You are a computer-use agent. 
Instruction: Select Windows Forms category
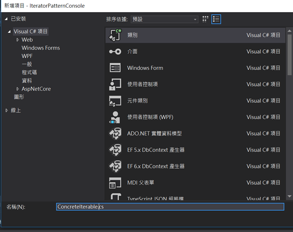[x=41, y=48]
